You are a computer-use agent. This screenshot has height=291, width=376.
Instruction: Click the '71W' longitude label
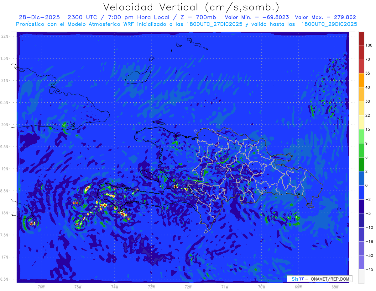pyautogui.click(x=225, y=287)
